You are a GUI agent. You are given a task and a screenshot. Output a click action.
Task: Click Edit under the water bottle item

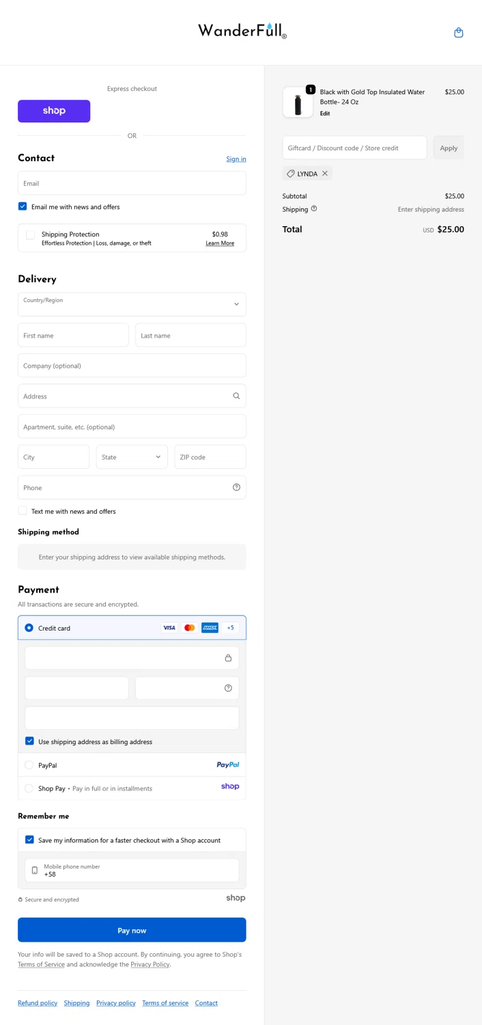tap(325, 113)
